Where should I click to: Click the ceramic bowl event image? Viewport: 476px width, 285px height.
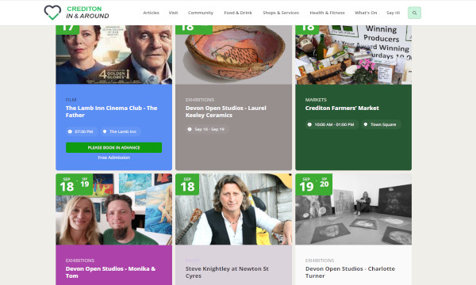coord(233,55)
